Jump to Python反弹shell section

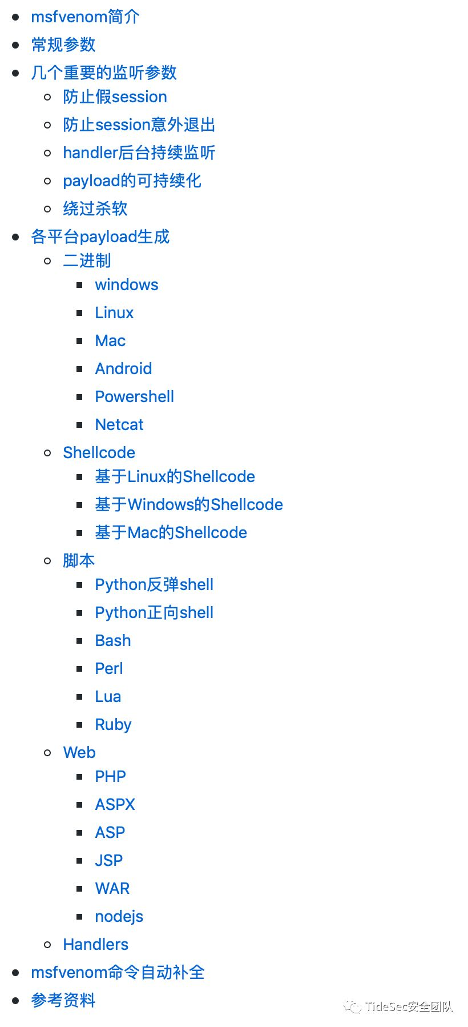click(x=154, y=584)
